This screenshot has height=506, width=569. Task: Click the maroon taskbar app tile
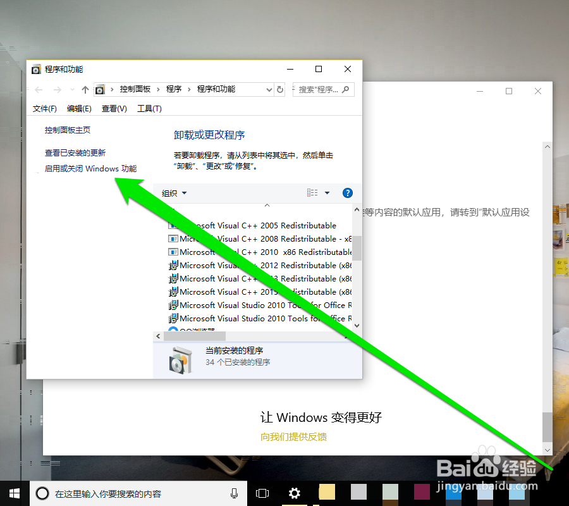pos(422,492)
